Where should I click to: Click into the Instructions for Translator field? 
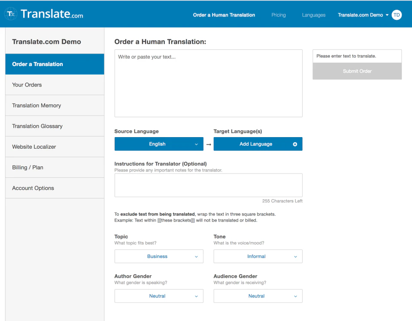point(208,185)
